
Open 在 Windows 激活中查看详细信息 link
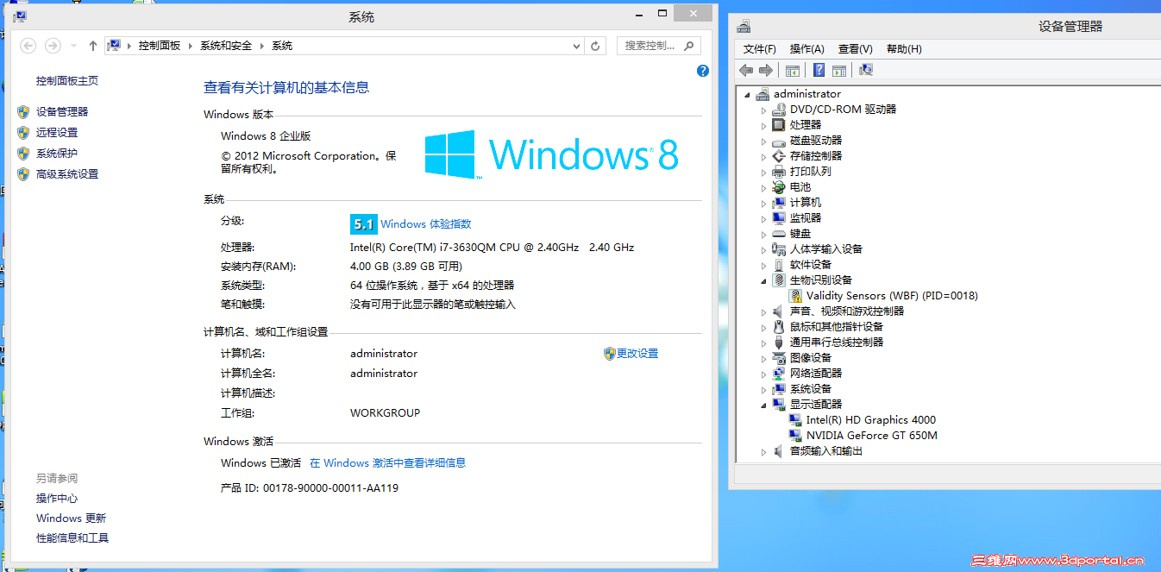click(387, 463)
